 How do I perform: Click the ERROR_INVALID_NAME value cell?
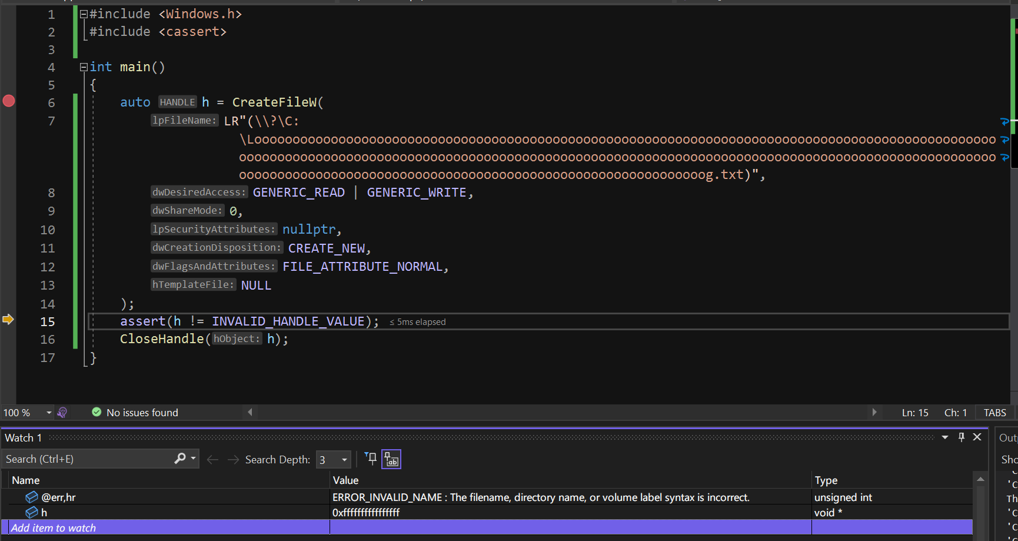click(x=571, y=497)
